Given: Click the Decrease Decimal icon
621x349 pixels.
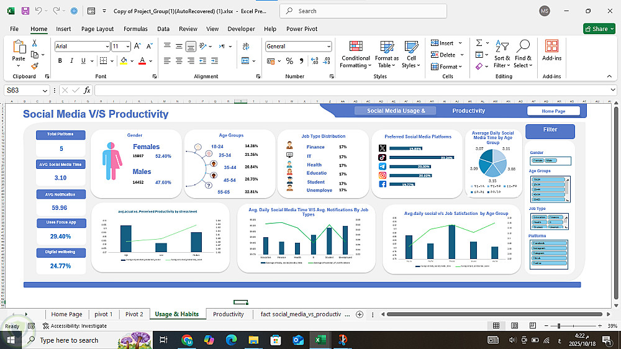Looking at the screenshot, I should coord(327,61).
